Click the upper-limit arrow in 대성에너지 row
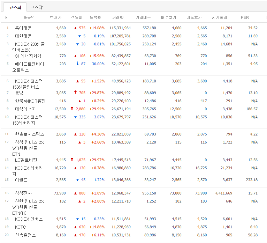Viewport: 267px width, 243px height. (x=72, y=109)
